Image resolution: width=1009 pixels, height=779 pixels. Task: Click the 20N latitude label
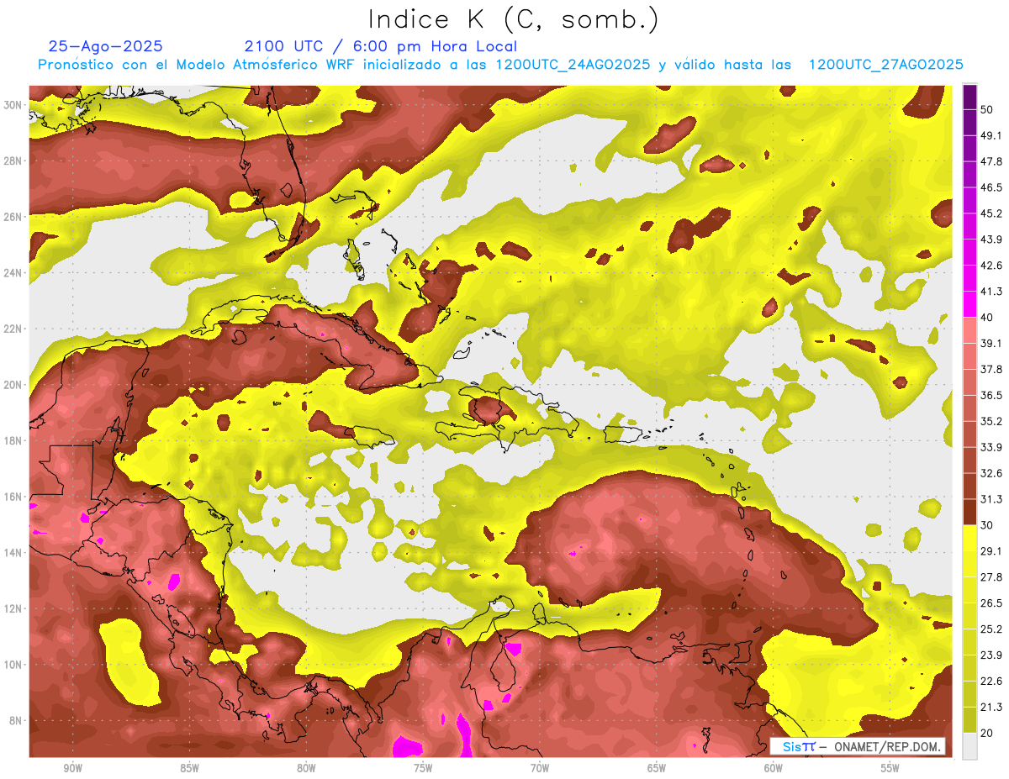pos(13,384)
